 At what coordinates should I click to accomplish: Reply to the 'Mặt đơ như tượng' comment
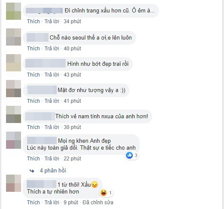pos(52,101)
